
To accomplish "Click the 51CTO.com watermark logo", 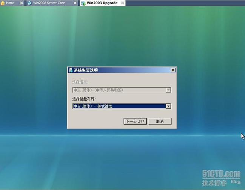I will (221, 174).
